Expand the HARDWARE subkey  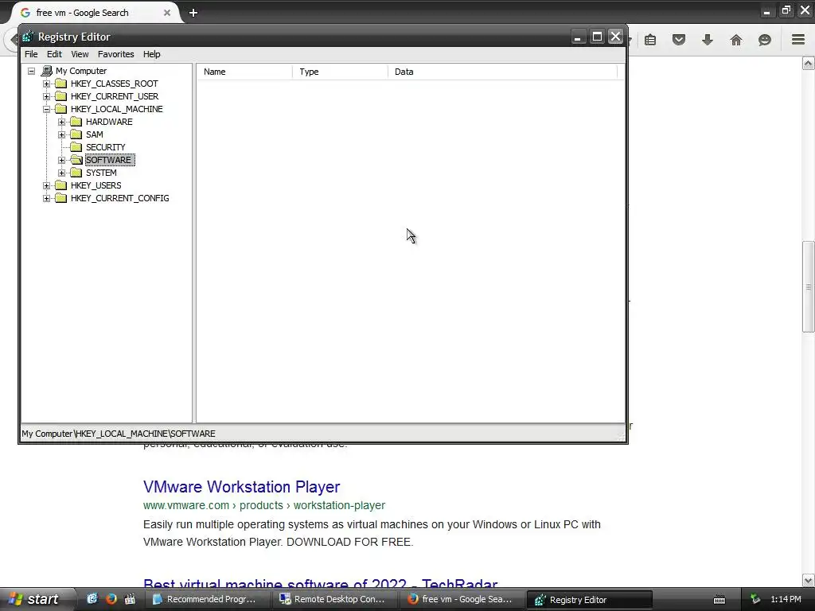point(61,122)
